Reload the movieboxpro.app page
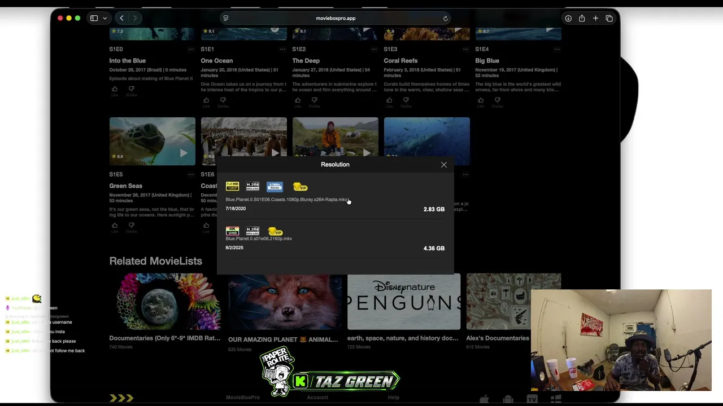 click(445, 18)
